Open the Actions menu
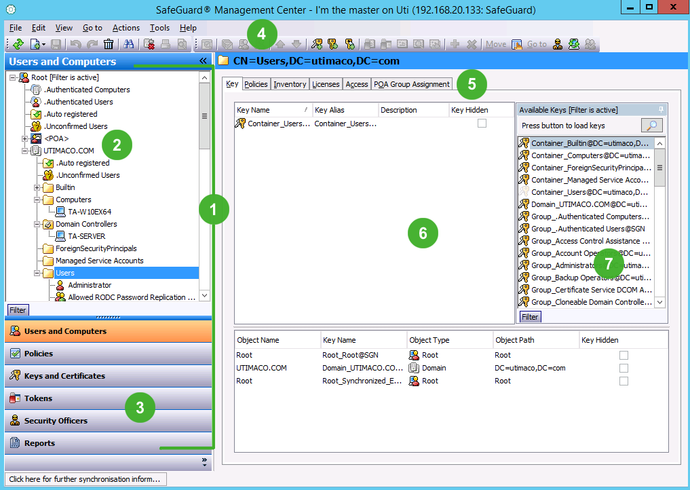Viewport: 690px width, 490px height. (x=126, y=28)
